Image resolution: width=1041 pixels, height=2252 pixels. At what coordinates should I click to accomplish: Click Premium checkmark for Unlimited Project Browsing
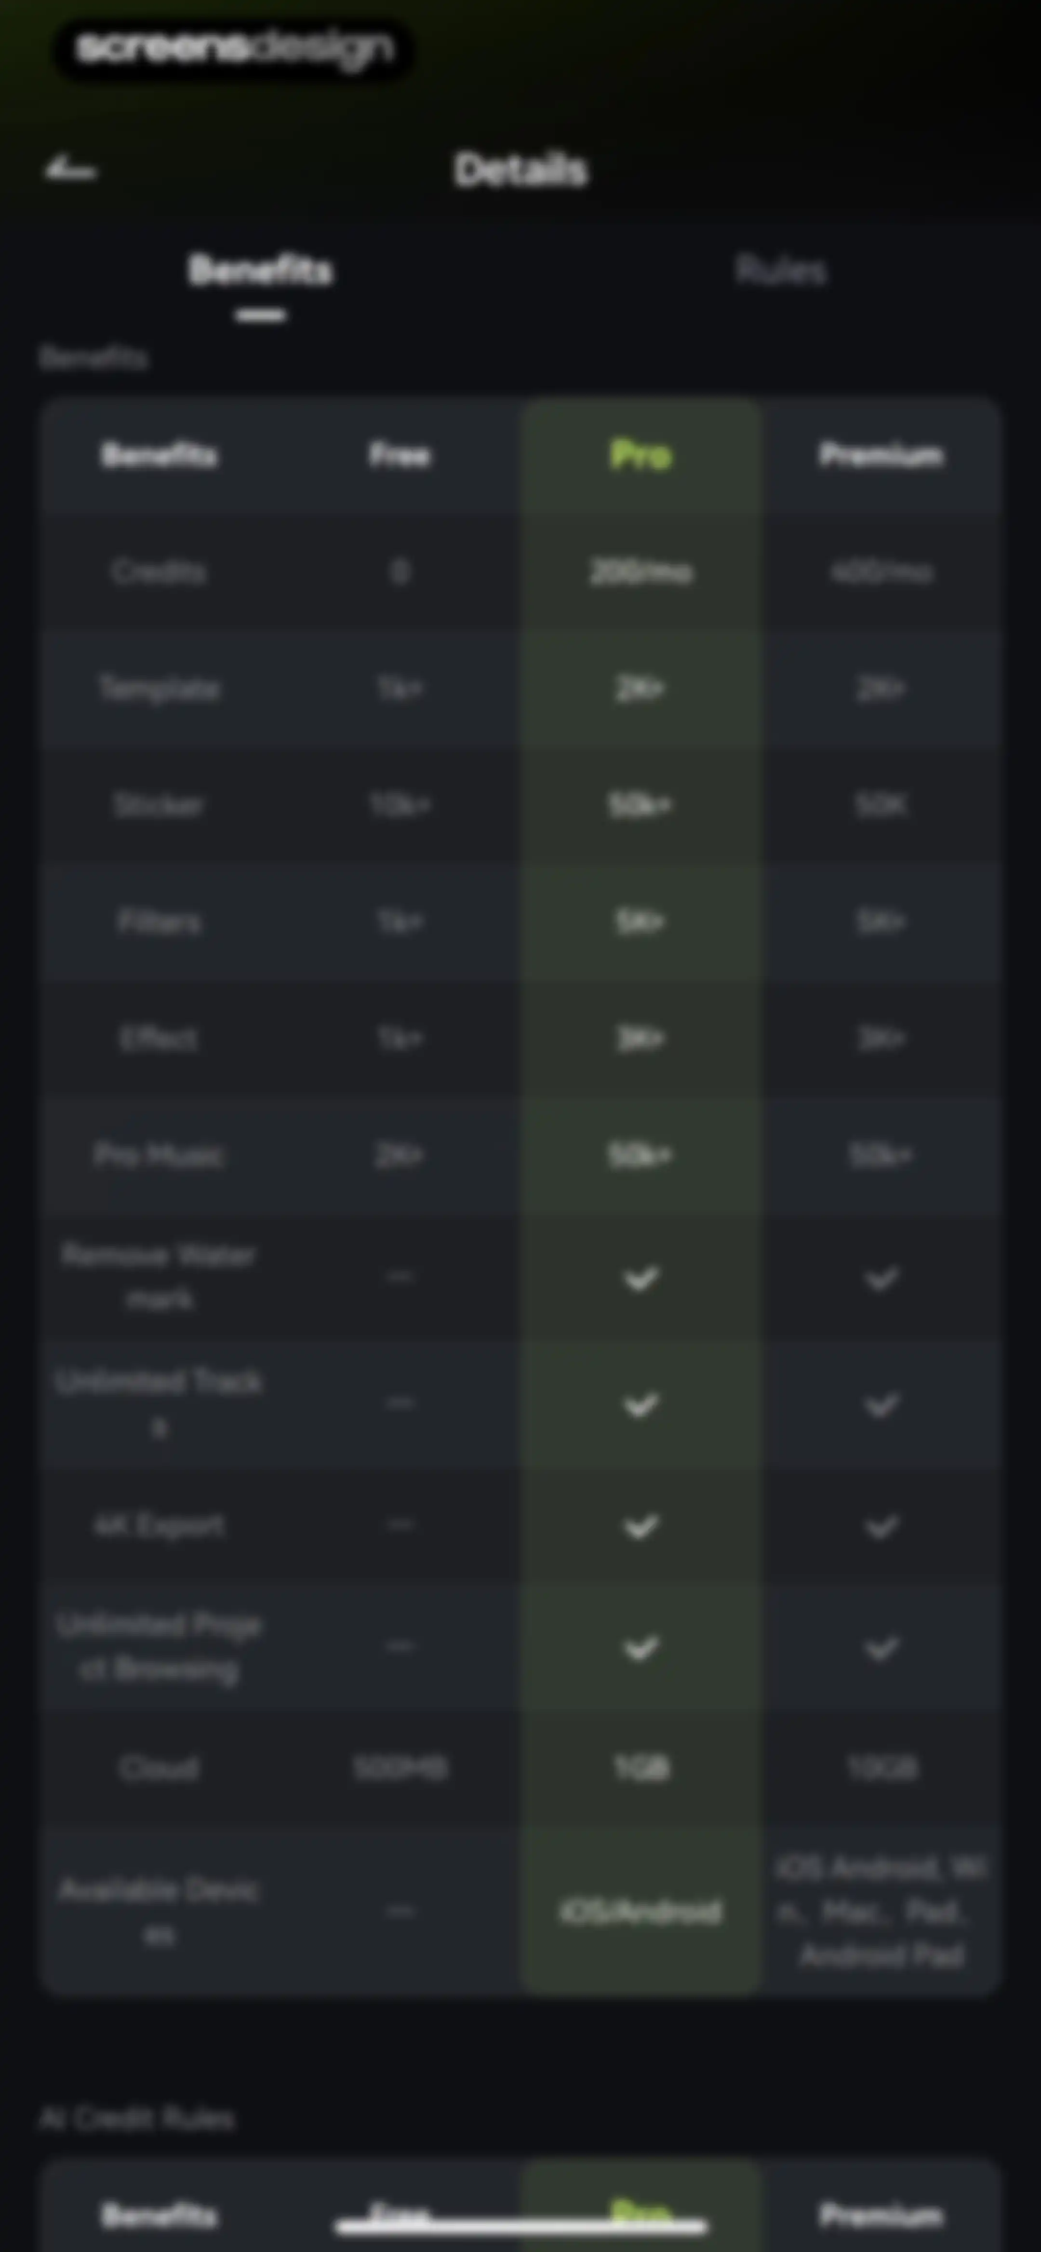(881, 1648)
